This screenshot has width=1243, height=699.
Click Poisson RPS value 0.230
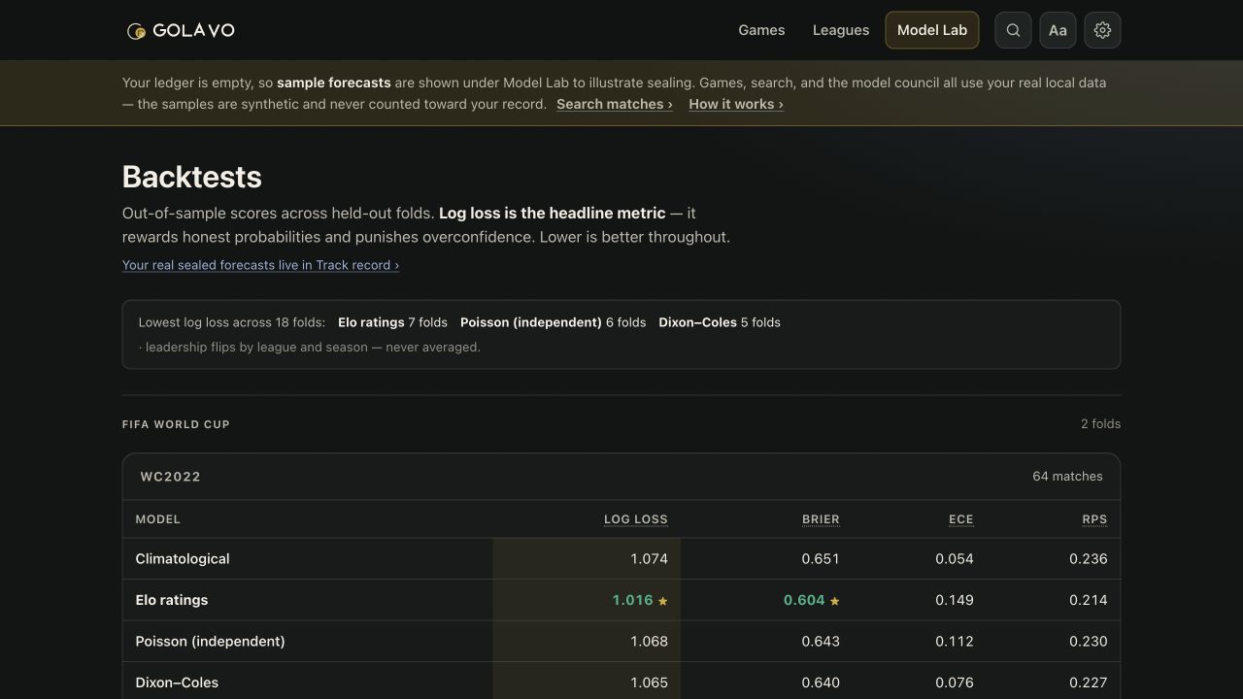point(1089,642)
